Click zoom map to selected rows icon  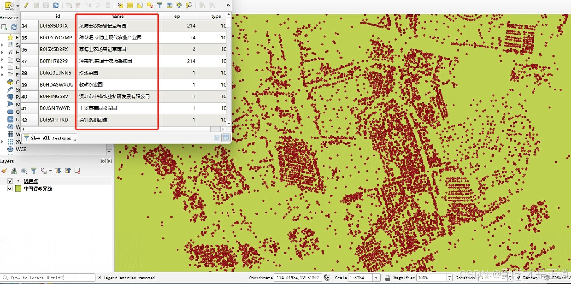[189, 5]
